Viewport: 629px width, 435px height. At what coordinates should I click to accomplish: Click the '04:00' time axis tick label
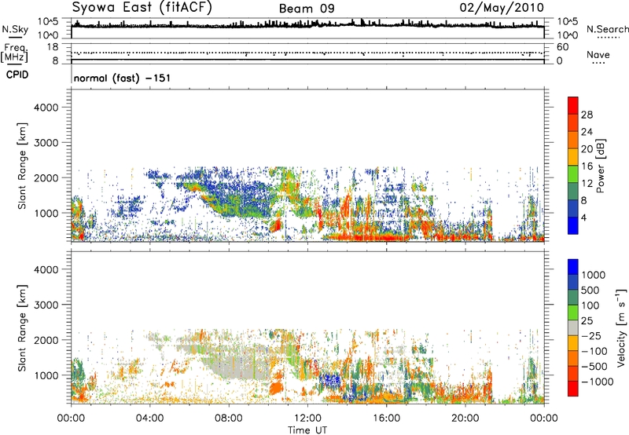point(150,419)
